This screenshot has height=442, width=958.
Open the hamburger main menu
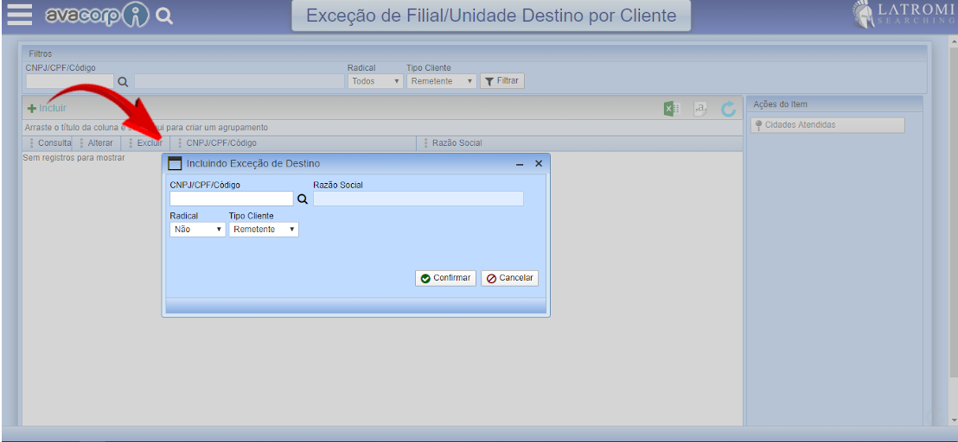[x=19, y=15]
